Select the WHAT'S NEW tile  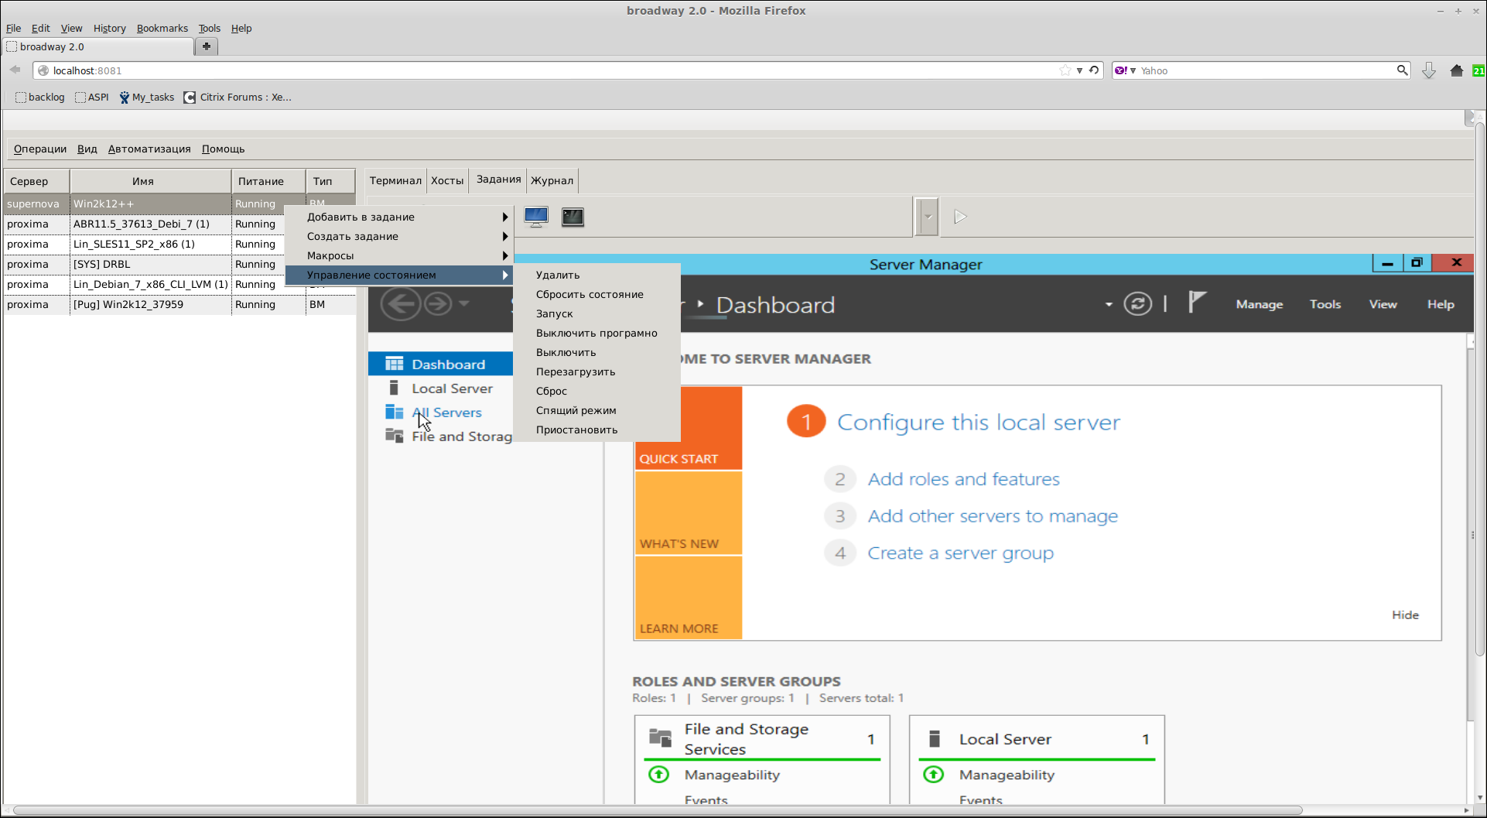pos(689,513)
